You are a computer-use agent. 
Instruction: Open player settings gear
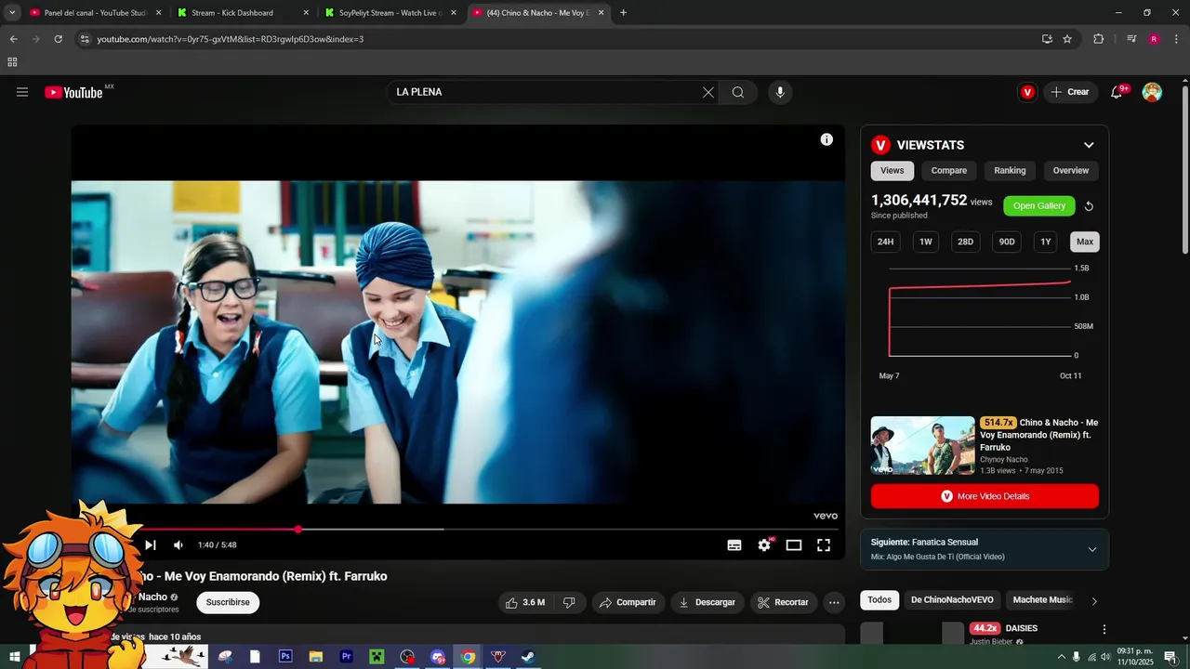764,545
